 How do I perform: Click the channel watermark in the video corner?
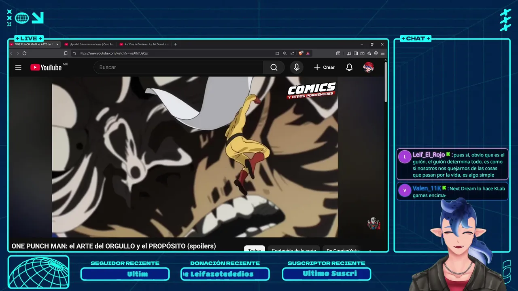[x=374, y=223]
